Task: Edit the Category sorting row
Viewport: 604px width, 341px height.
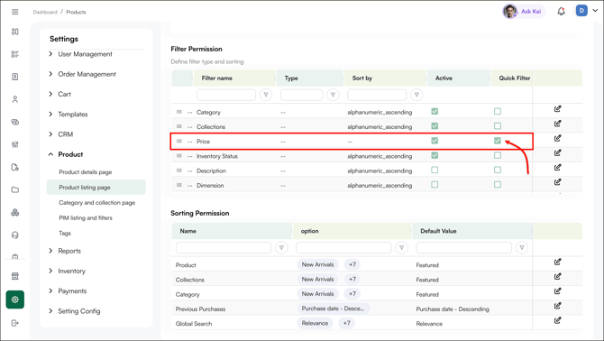Action: point(557,291)
